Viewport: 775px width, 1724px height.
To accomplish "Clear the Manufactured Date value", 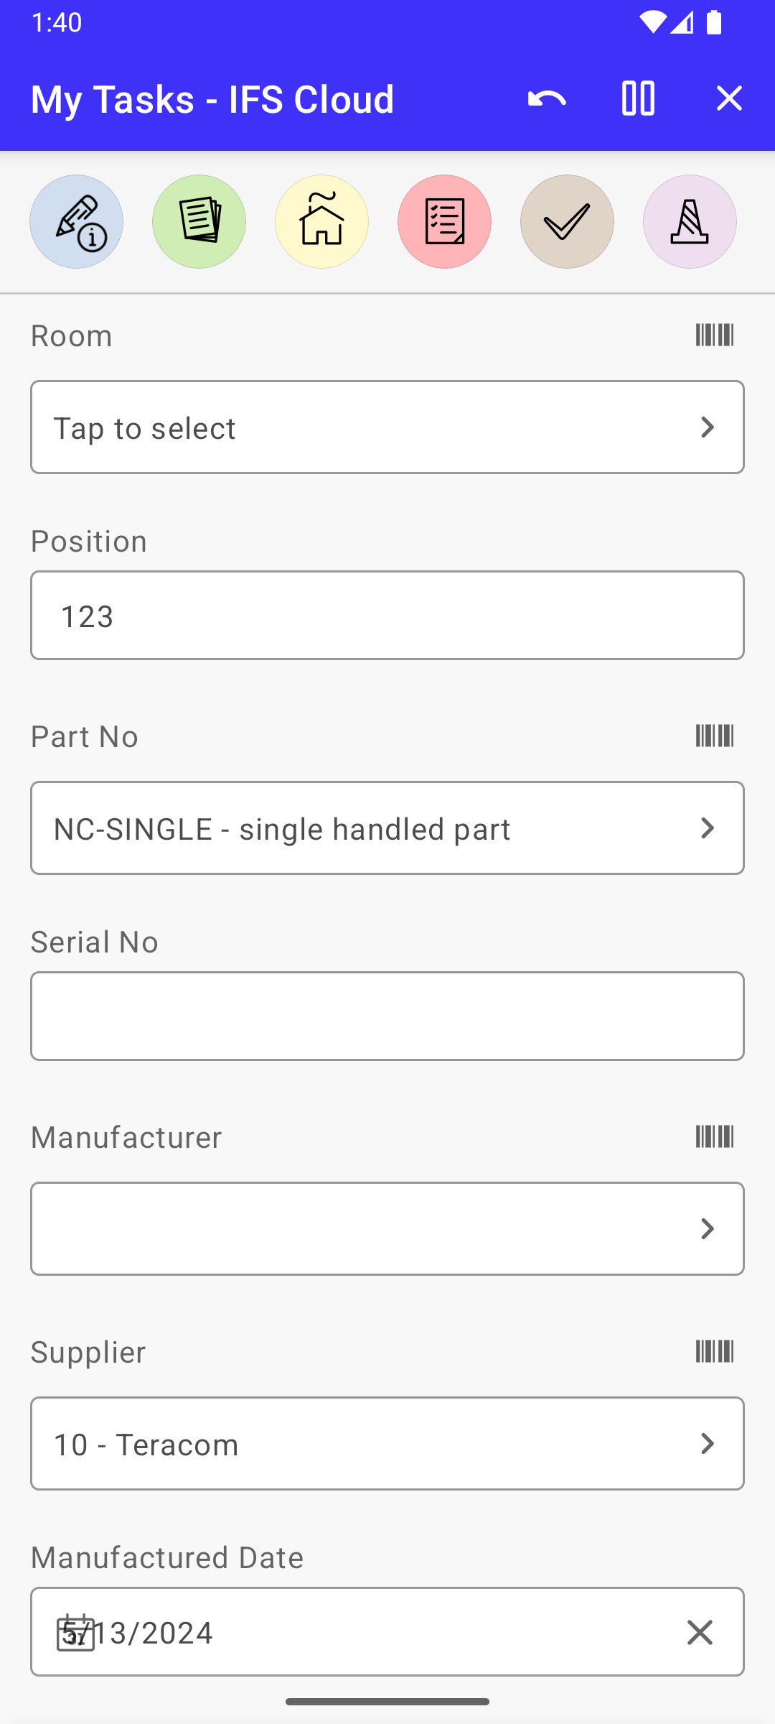I will coord(700,1633).
